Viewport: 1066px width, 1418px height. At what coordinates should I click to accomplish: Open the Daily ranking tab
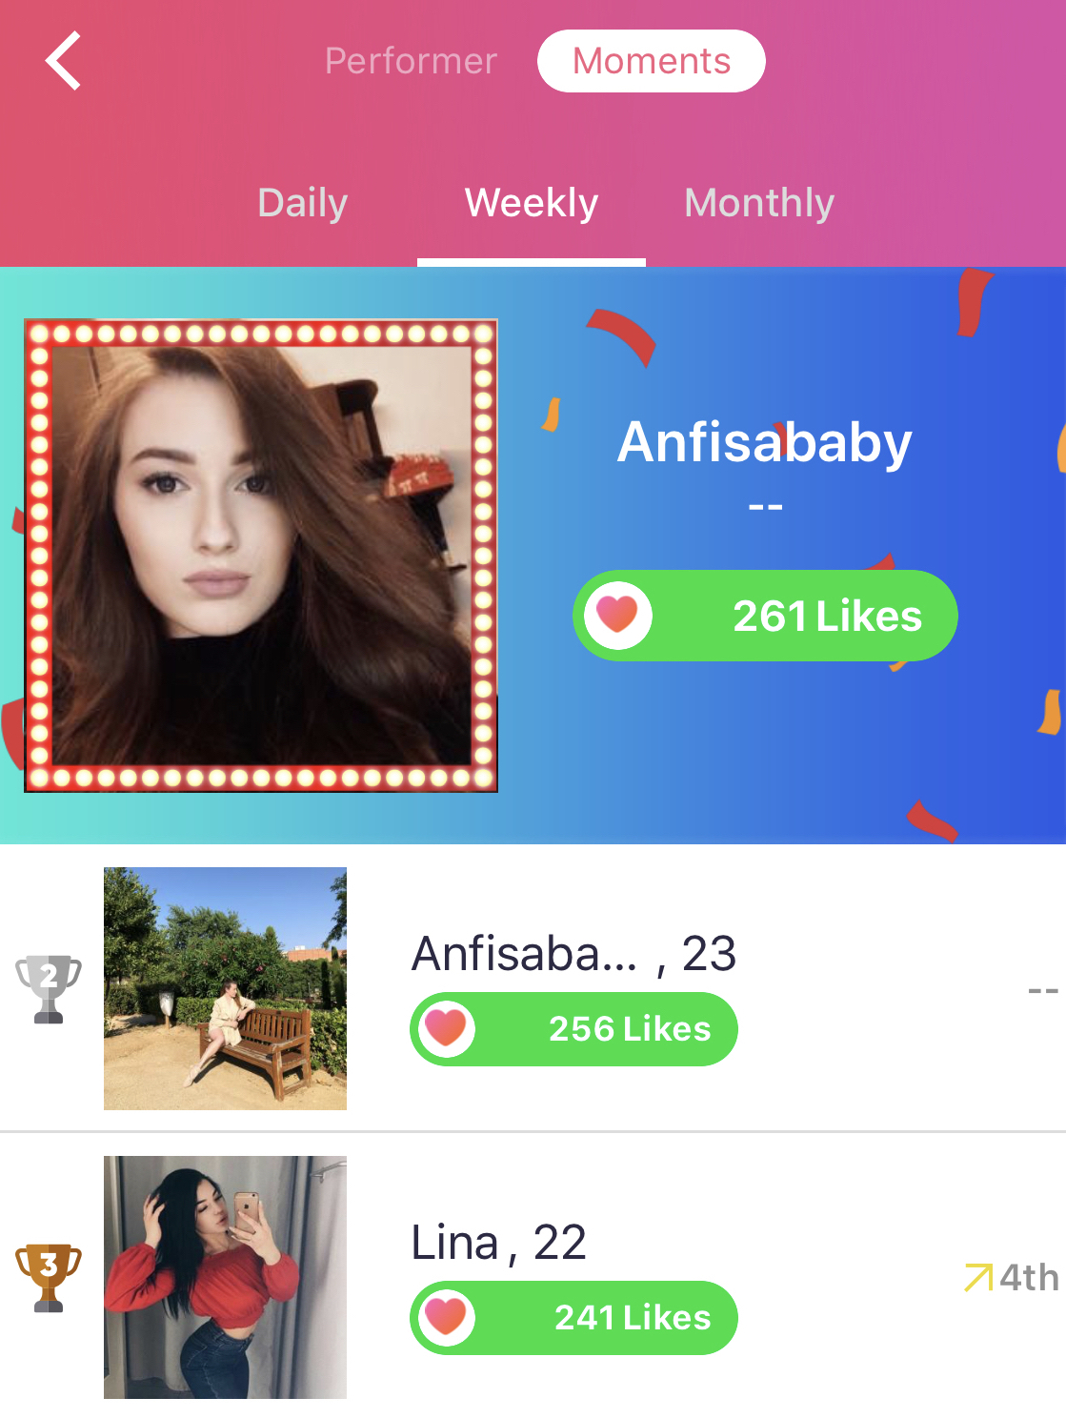coord(303,202)
